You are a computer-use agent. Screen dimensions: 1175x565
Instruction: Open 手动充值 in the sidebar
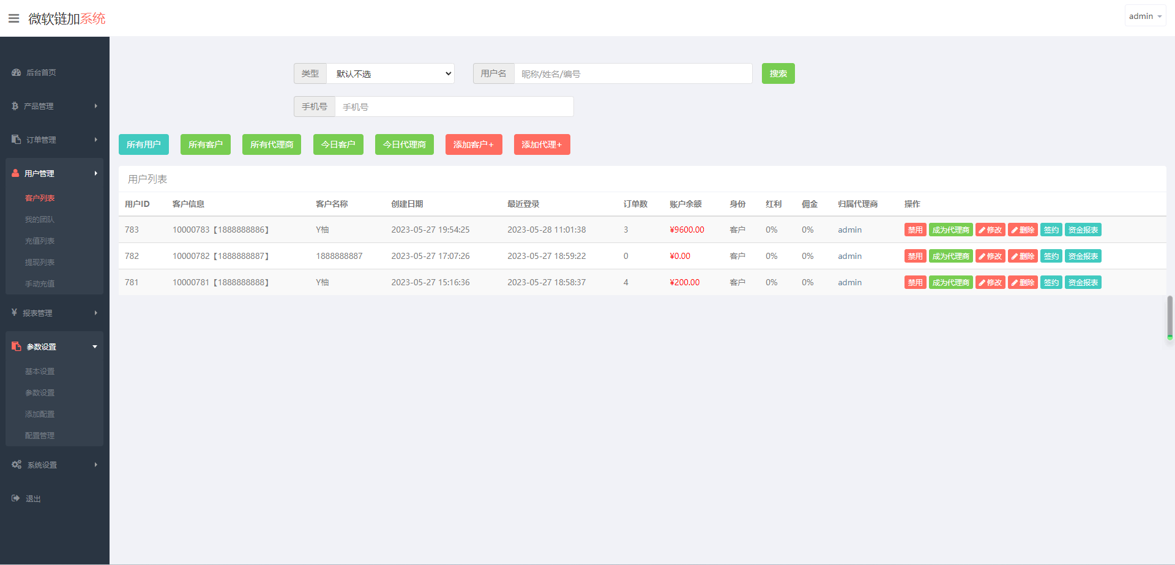pos(40,284)
